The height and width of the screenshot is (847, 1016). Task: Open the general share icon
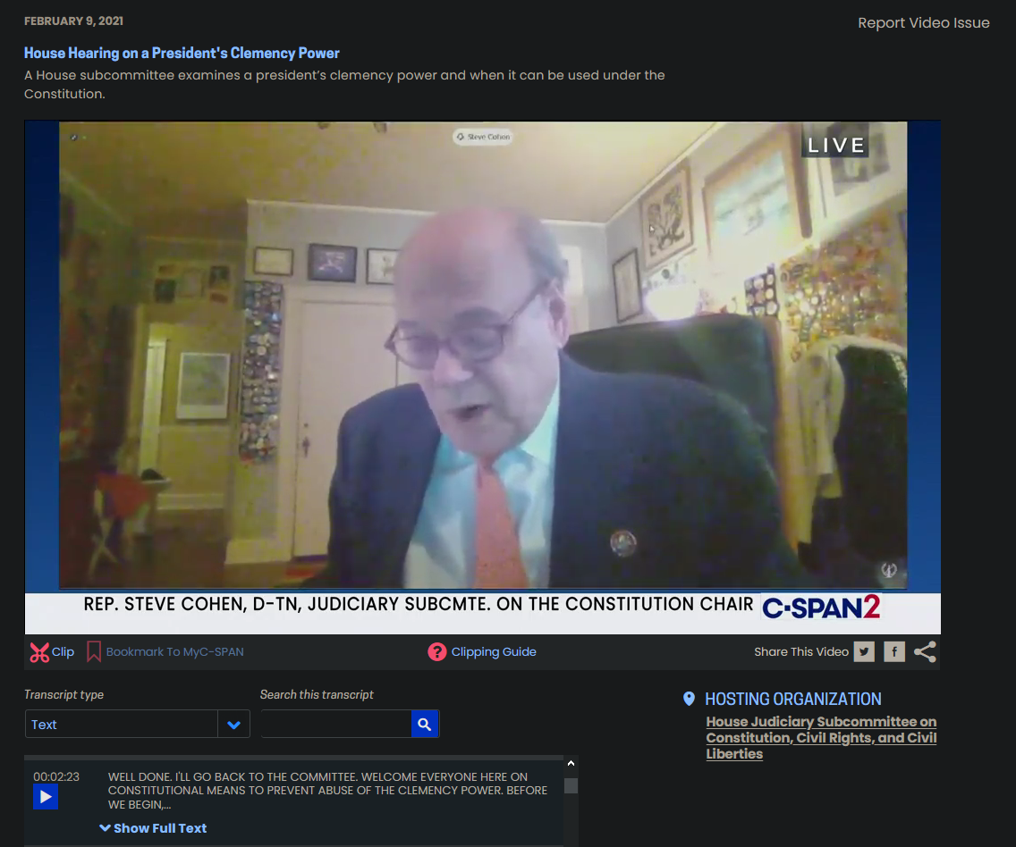[926, 651]
